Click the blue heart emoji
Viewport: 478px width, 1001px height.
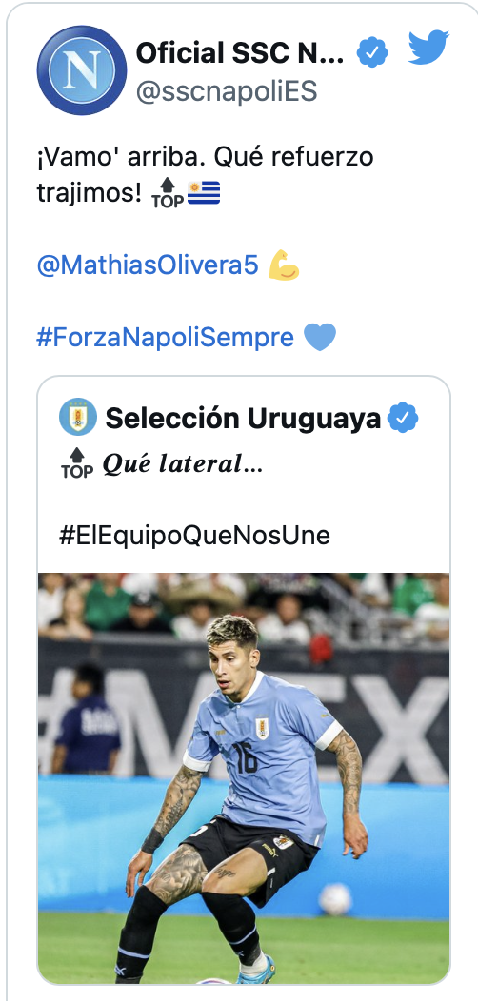(x=320, y=337)
